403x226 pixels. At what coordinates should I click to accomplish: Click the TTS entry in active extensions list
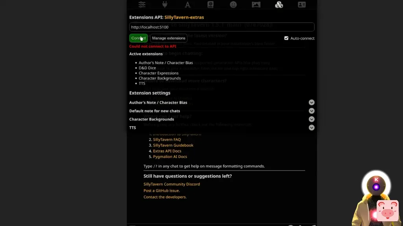142,84
